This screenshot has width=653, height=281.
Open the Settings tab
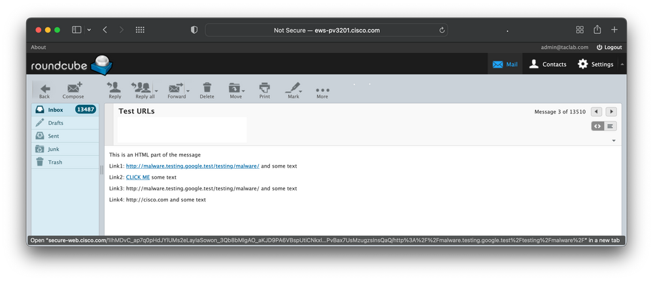click(x=595, y=64)
